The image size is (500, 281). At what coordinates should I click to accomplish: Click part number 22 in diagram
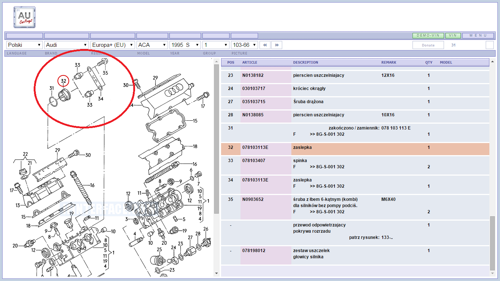(25, 154)
